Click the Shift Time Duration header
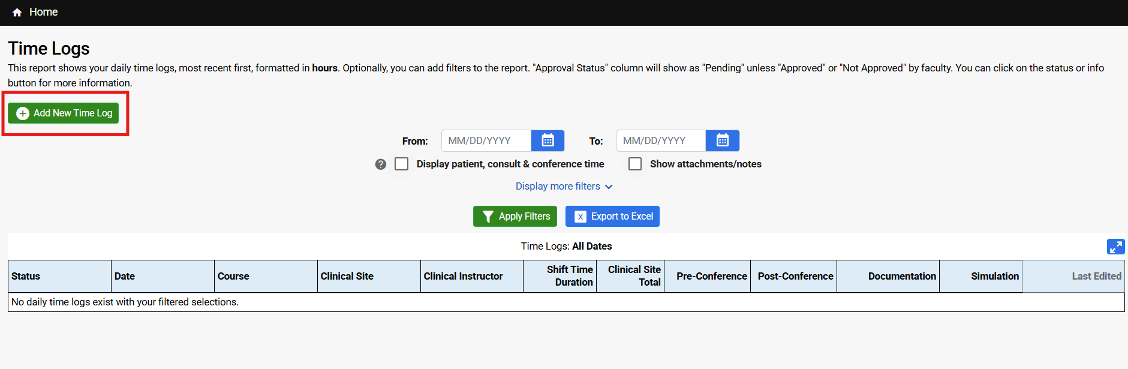This screenshot has height=369, width=1128. (x=560, y=276)
